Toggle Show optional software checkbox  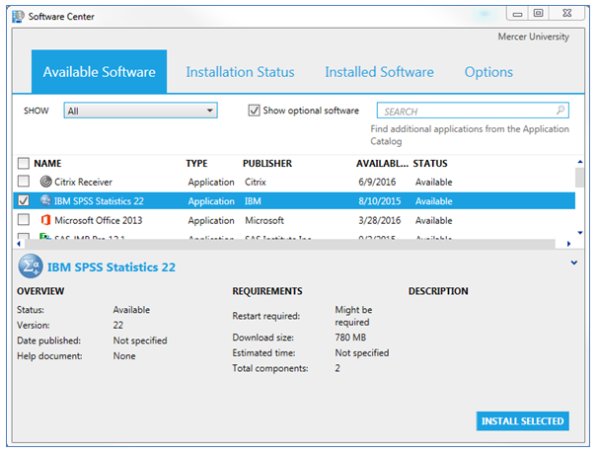254,111
